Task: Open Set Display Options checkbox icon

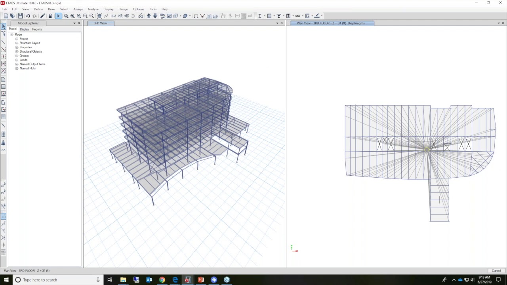Action: (169, 16)
